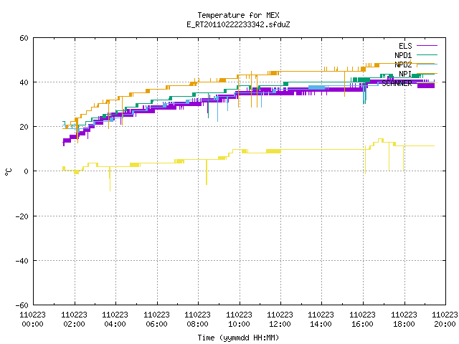This screenshot has height=344, width=459.
Task: Click the yellow SCANNER legend line sample
Action: 427,83
